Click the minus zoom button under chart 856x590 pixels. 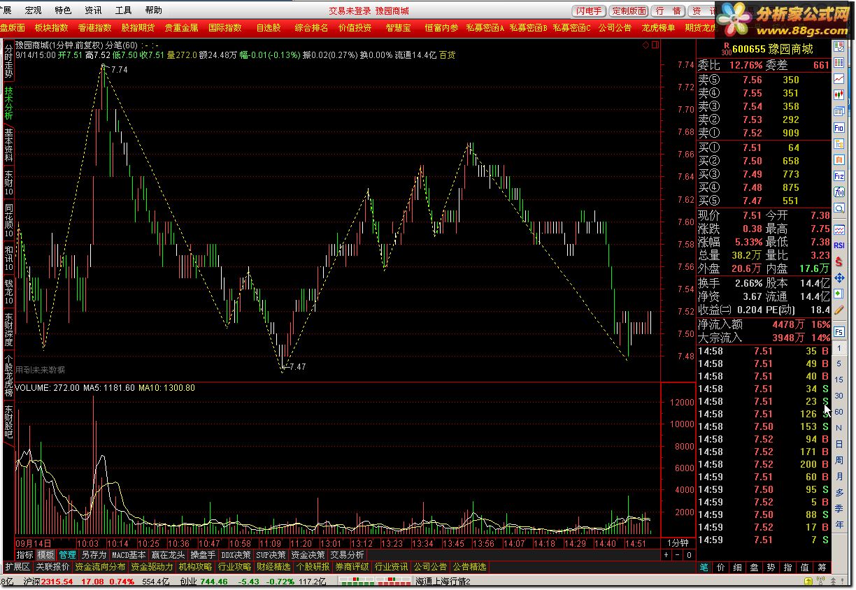678,555
